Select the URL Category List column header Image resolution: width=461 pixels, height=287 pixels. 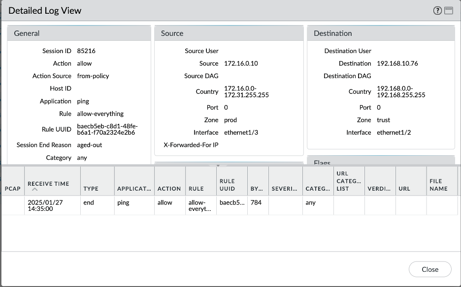point(349,181)
